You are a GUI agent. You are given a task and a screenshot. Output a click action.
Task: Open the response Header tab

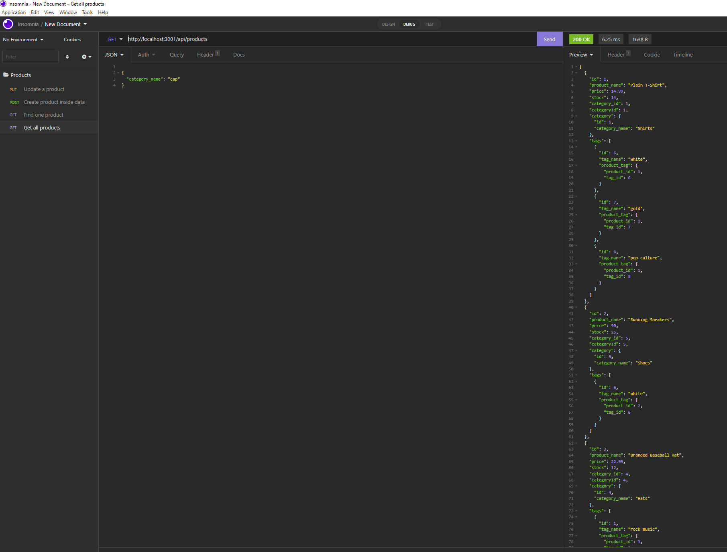click(x=619, y=55)
